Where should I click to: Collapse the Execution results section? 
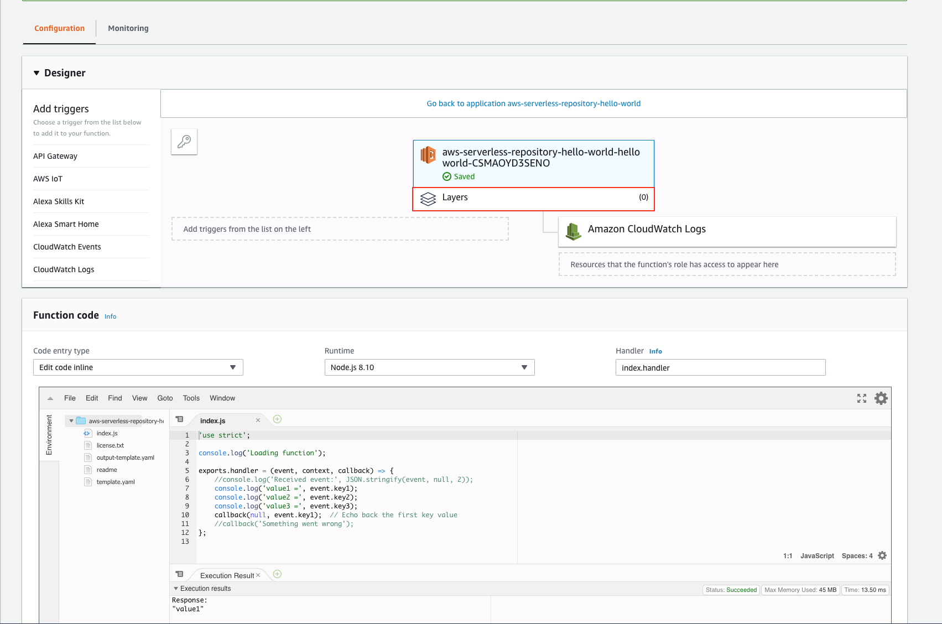click(x=176, y=589)
